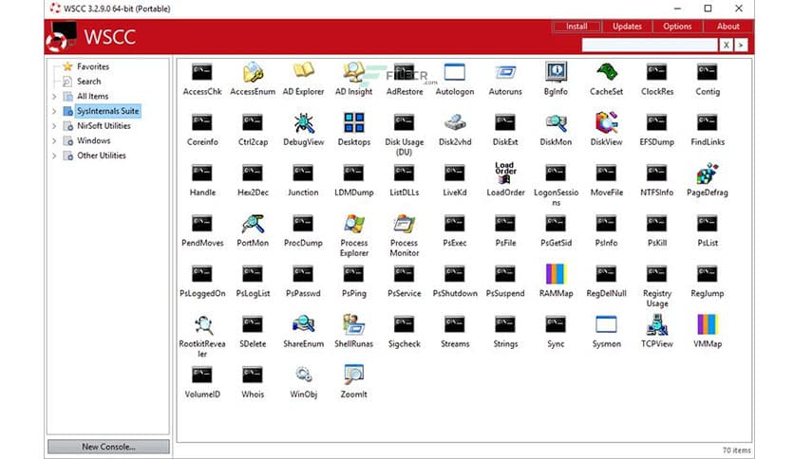Open the Sigcheck console tool

(404, 325)
